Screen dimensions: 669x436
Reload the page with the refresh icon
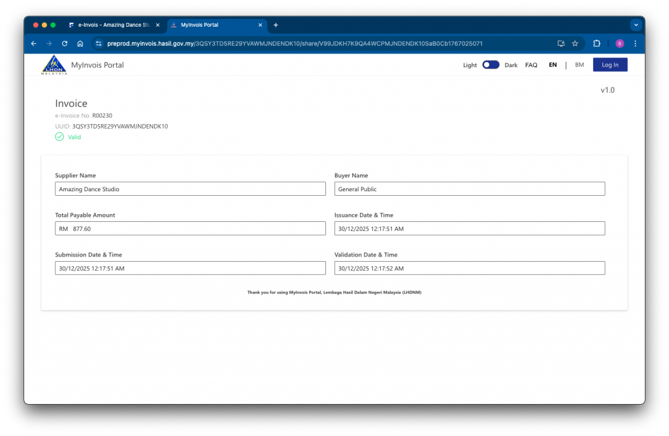[65, 44]
